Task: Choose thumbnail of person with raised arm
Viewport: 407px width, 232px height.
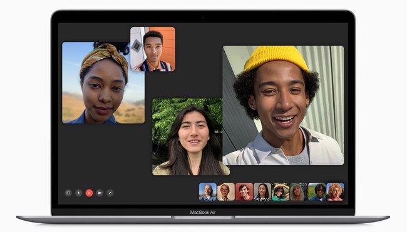Action: pyautogui.click(x=281, y=192)
